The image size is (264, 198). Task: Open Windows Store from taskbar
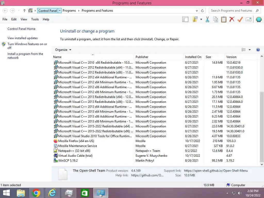(85, 193)
